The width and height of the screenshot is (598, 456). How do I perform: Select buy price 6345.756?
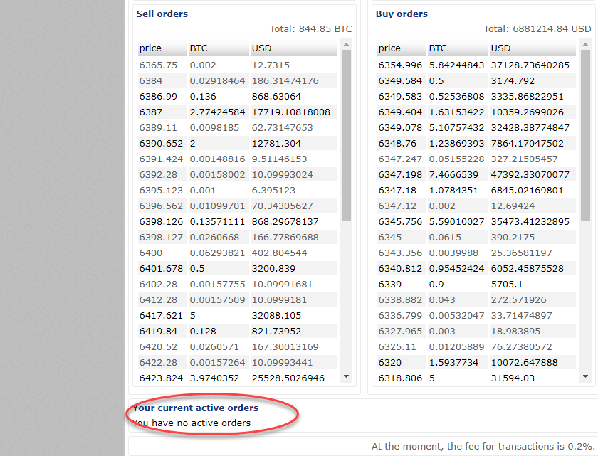tap(400, 221)
